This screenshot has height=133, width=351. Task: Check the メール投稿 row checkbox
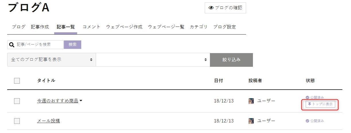coord(17,121)
